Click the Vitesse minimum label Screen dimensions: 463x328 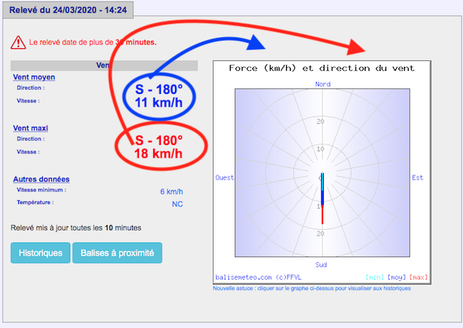coord(41,190)
